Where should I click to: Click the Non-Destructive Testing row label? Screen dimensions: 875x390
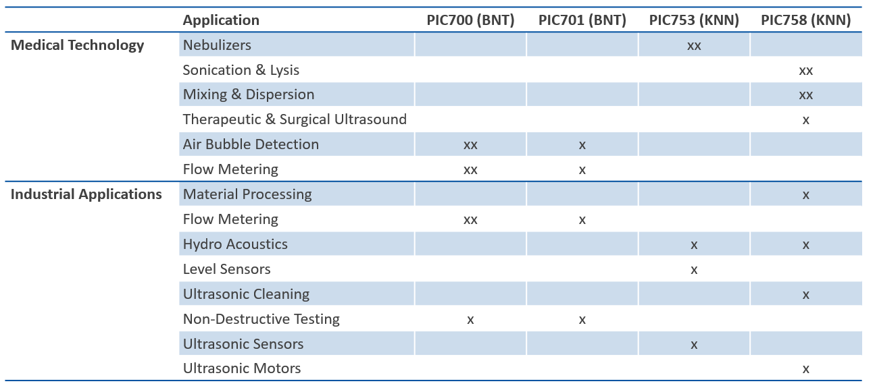[261, 319]
